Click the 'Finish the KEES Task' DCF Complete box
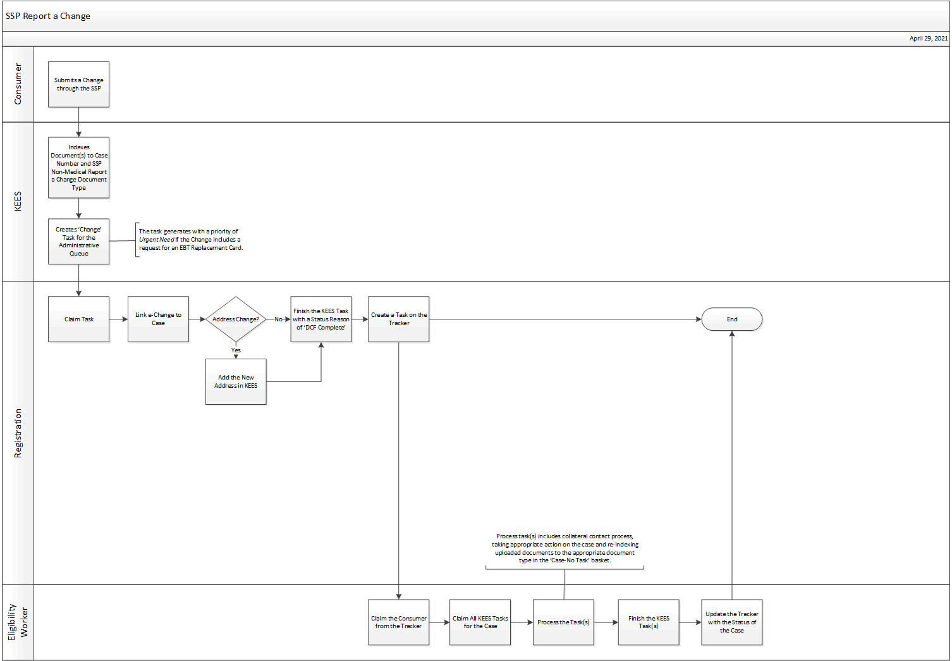The width and height of the screenshot is (952, 661). coord(321,319)
